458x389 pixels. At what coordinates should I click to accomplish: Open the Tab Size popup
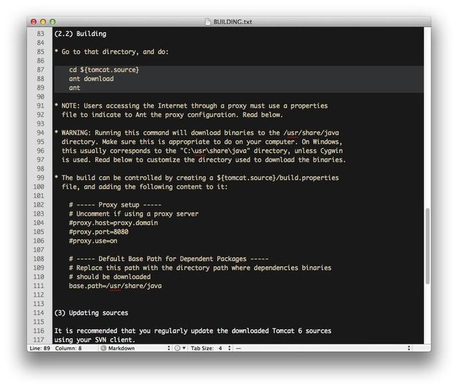pos(211,348)
